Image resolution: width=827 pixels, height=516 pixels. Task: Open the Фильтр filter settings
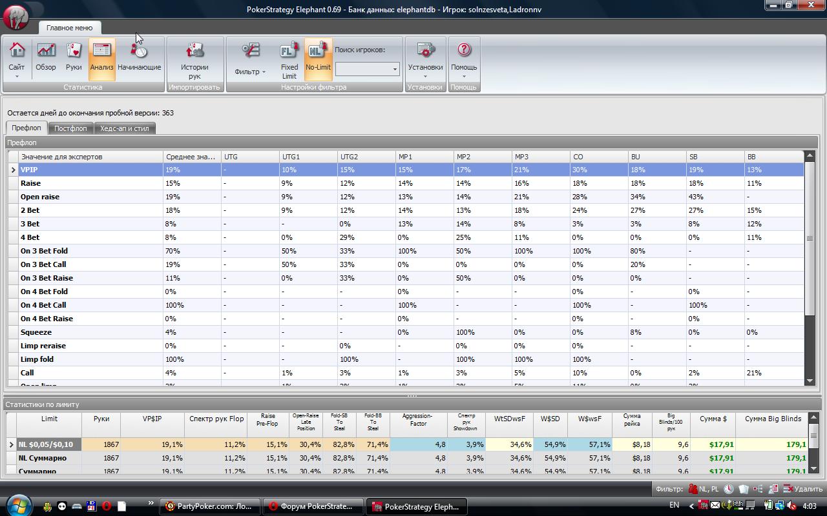point(250,60)
